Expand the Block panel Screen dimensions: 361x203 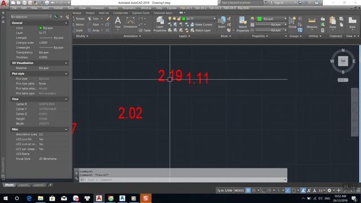click(226, 36)
